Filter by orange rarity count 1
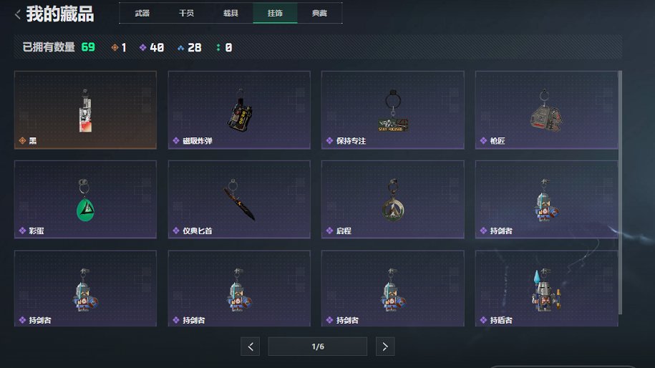This screenshot has width=655, height=368. tap(119, 48)
